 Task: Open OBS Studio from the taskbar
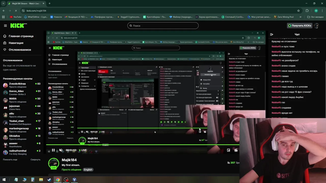click(66, 180)
